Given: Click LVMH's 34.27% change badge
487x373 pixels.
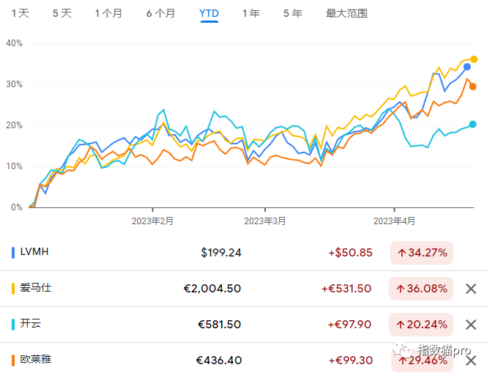Looking at the screenshot, I should (x=421, y=253).
